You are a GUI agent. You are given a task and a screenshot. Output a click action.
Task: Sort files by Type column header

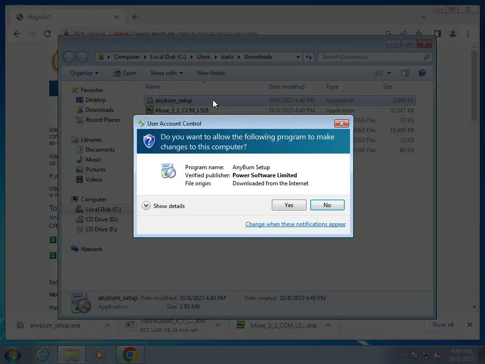click(332, 87)
